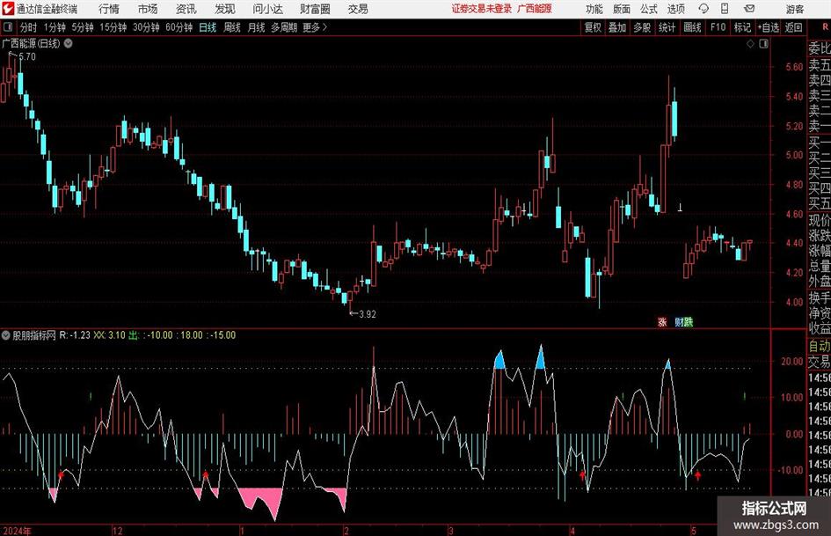Click the 12 month marker on the time axis
The image size is (831, 536).
click(x=117, y=531)
